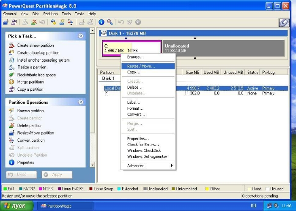This screenshot has width=296, height=211.
Task: Collapse the Partition Operations panel
Action: (x=80, y=102)
